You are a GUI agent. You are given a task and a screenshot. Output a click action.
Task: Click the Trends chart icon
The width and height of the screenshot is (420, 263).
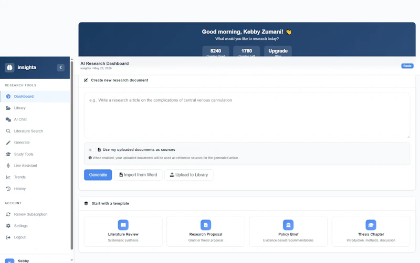8,177
